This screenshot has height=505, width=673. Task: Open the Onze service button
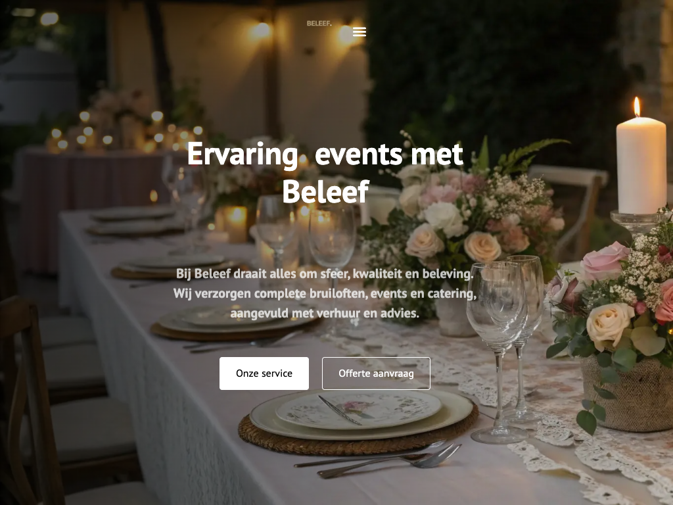click(264, 373)
